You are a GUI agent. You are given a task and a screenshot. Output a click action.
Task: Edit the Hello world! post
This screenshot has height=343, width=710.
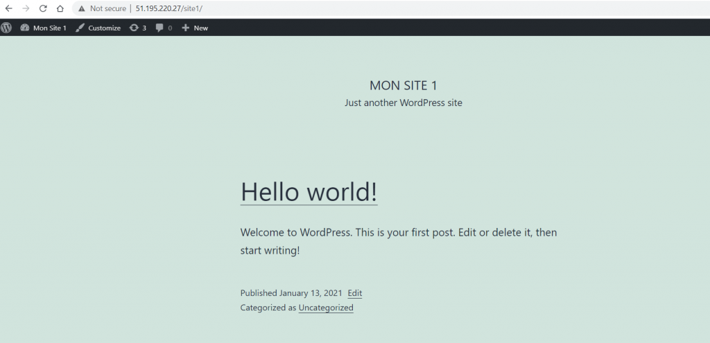[x=354, y=293]
